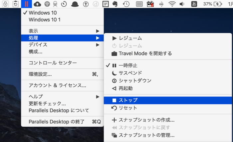Open the square grid menu bar icon
This screenshot has height=142, width=233.
pos(106,4)
